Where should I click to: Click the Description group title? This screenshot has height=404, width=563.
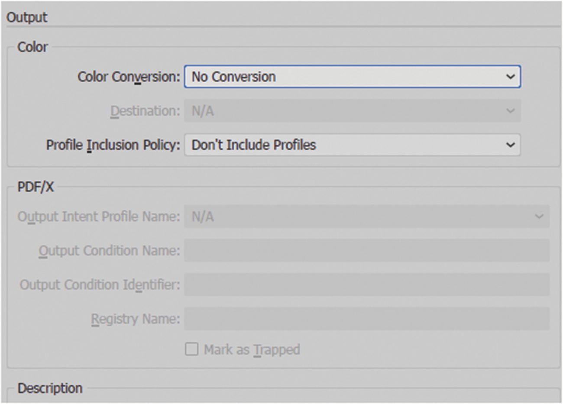click(50, 388)
